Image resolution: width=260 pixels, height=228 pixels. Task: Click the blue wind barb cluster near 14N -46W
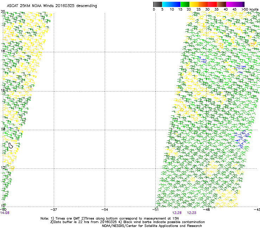point(242,139)
